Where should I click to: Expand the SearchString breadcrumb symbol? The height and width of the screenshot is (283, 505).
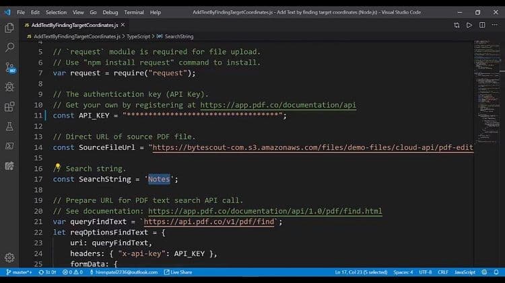178,36
